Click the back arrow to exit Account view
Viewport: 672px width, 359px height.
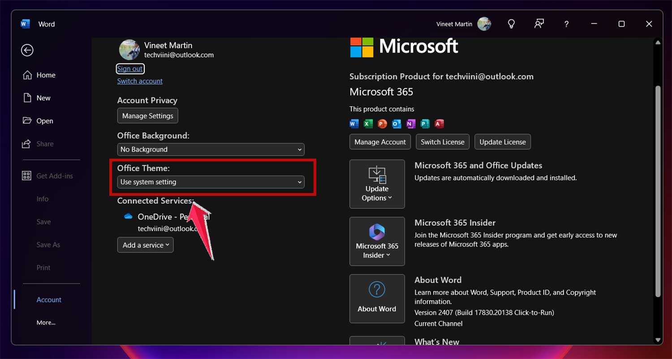point(27,50)
